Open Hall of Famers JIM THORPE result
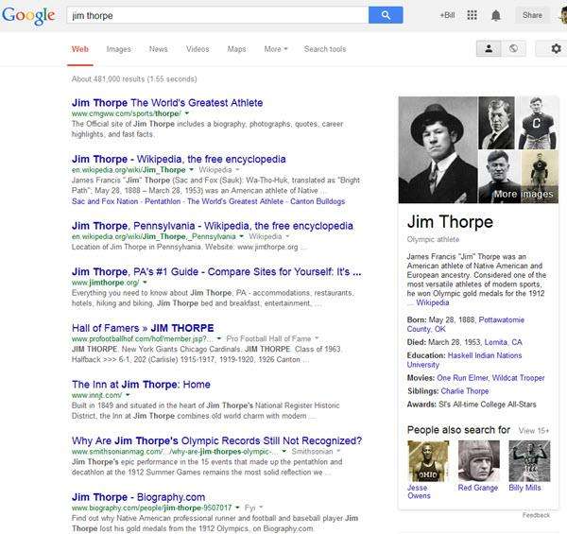Viewport: 567px width, 534px height. [x=143, y=328]
